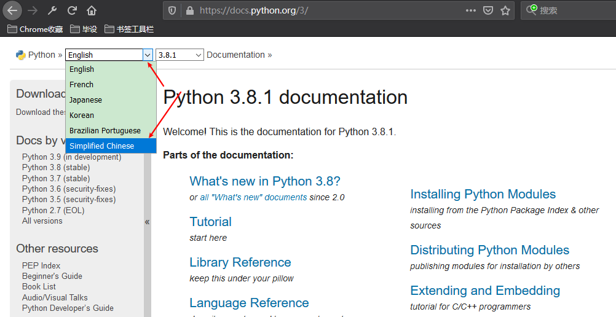This screenshot has width=616, height=317.
Task: Click the browser forward arrow button
Action: (33, 10)
